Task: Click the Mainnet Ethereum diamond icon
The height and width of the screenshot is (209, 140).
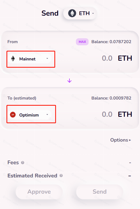Action: point(13,59)
